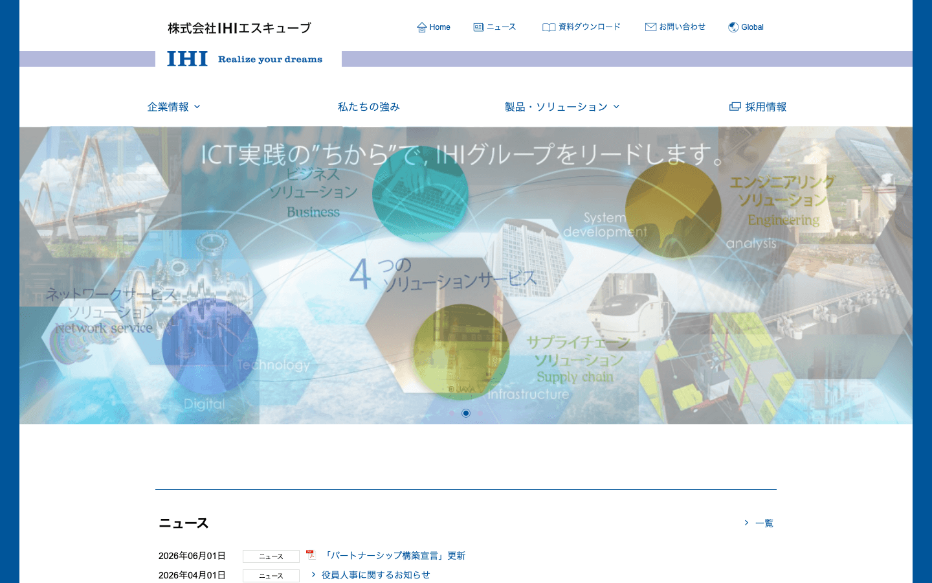Select the active middle carousel dot
The height and width of the screenshot is (583, 932).
(x=466, y=413)
